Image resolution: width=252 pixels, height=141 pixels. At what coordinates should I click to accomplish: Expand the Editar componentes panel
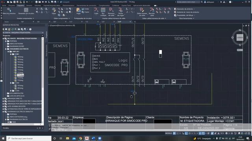point(61,18)
